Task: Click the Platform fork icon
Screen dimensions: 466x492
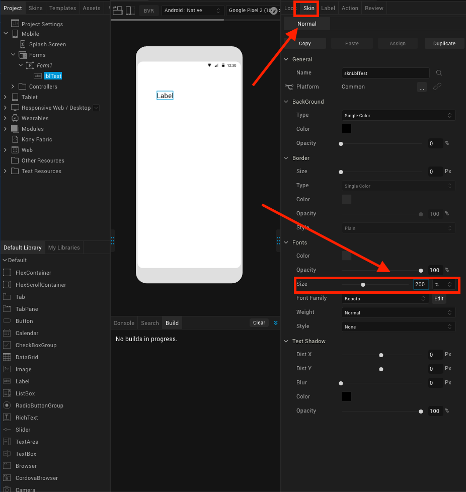Action: click(289, 87)
